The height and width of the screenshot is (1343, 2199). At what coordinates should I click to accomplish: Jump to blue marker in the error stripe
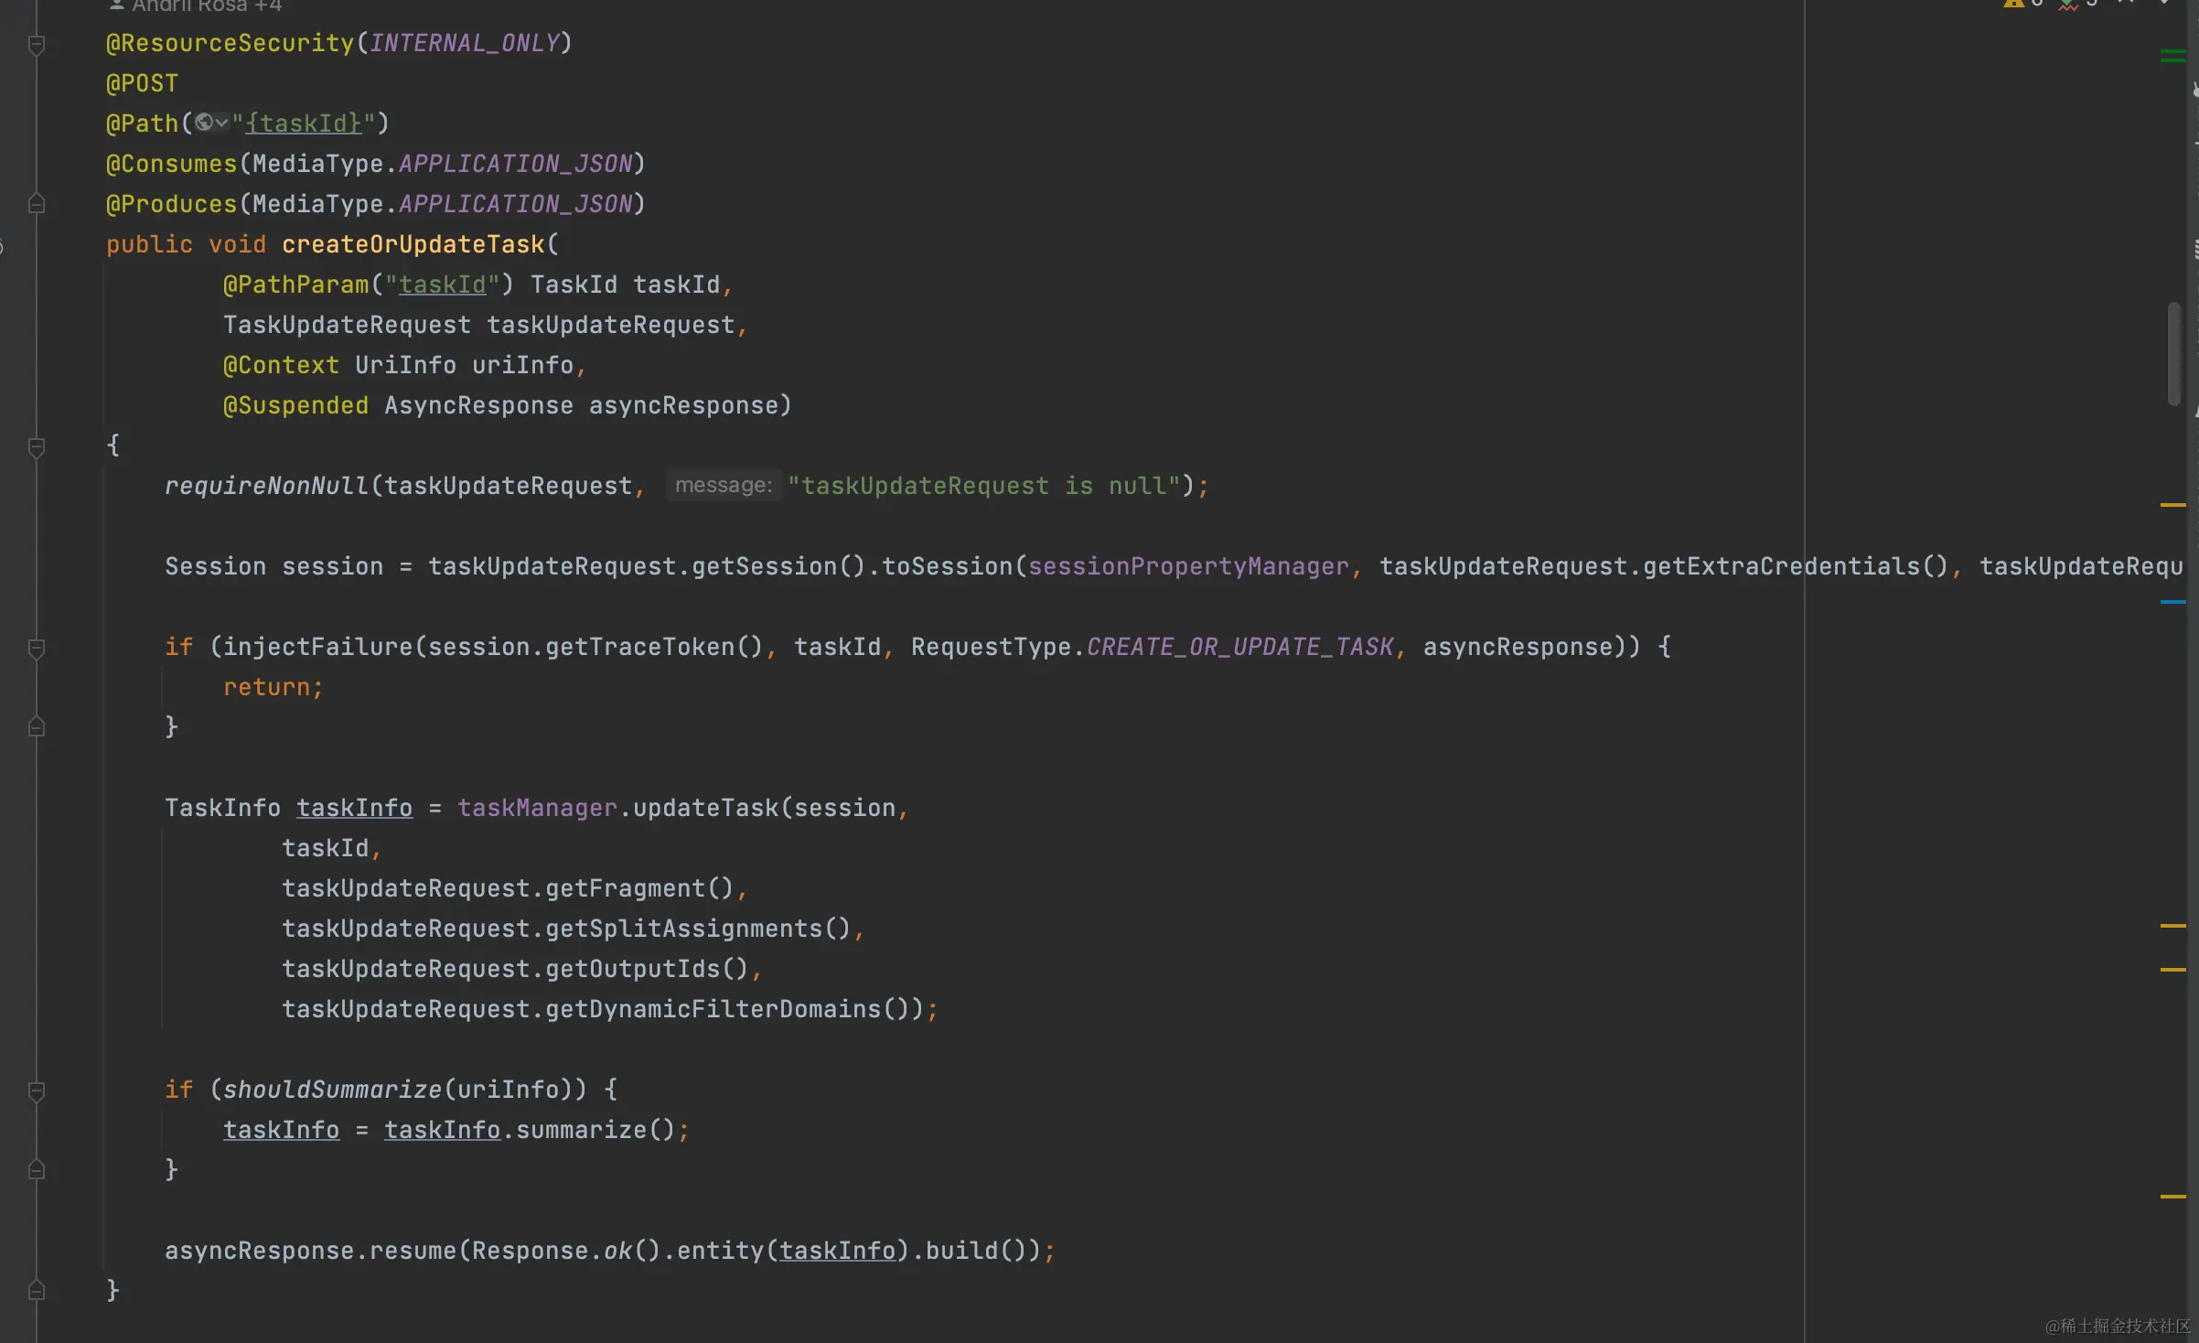pos(2172,602)
